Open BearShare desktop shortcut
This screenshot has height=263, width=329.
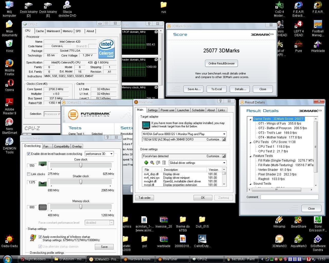[x=299, y=222]
